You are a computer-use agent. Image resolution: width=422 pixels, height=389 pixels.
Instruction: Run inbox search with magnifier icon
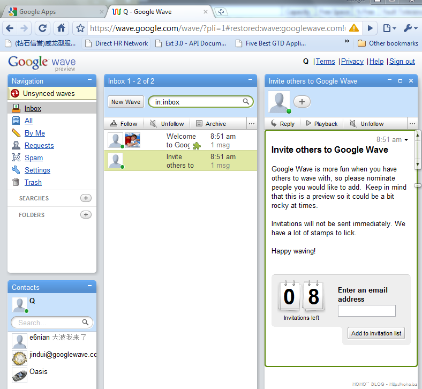click(x=246, y=101)
